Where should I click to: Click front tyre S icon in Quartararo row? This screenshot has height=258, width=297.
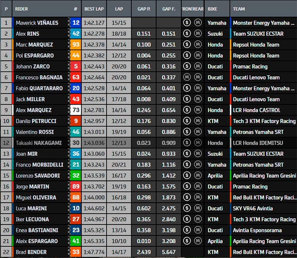(x=187, y=88)
